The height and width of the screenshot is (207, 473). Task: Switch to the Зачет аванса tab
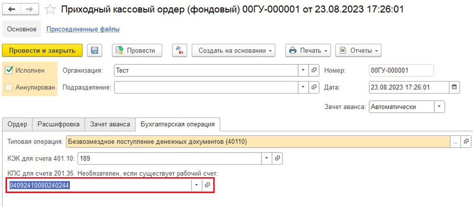pos(110,124)
